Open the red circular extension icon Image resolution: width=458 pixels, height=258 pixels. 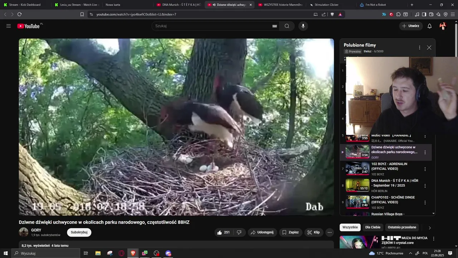(391, 14)
